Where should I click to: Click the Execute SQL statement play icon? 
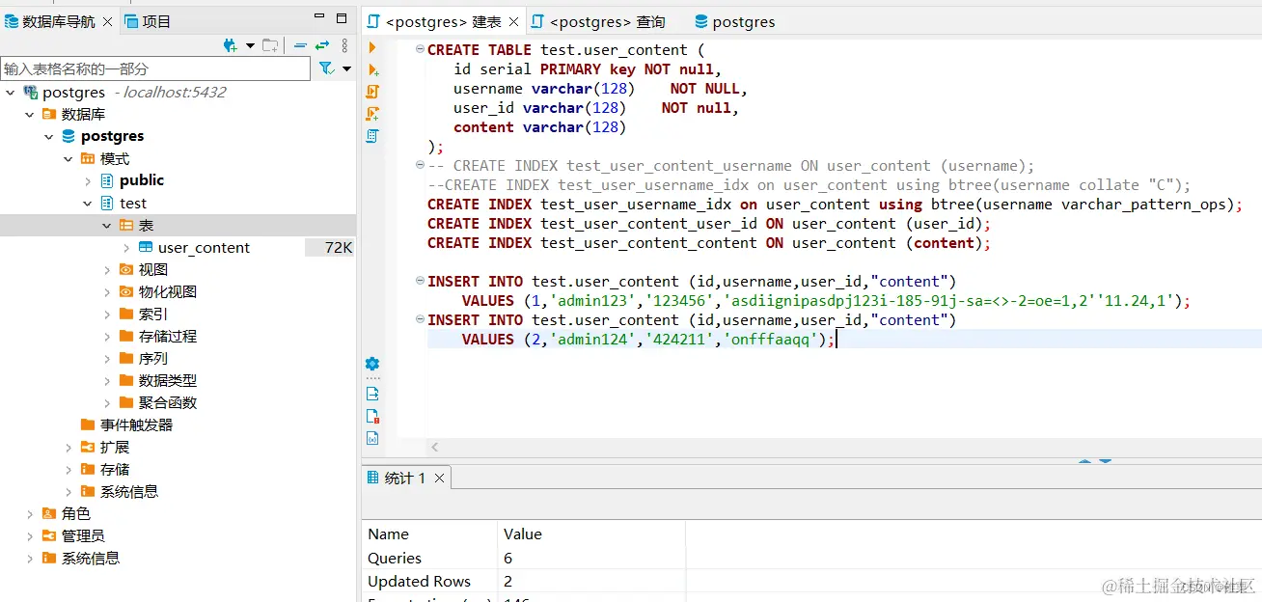(x=372, y=47)
